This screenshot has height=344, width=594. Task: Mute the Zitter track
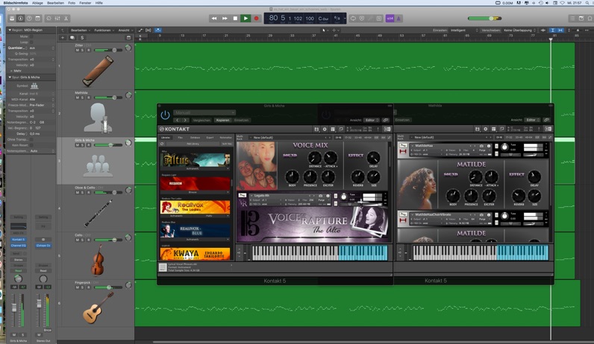pos(78,50)
